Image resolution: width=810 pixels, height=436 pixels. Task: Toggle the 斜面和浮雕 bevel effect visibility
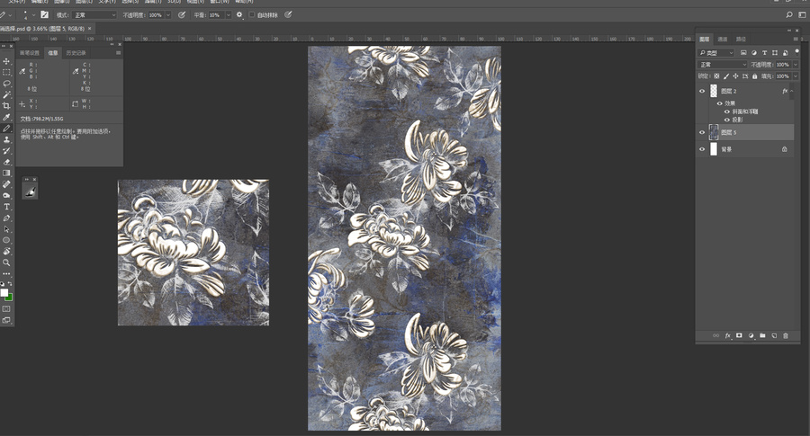(727, 112)
